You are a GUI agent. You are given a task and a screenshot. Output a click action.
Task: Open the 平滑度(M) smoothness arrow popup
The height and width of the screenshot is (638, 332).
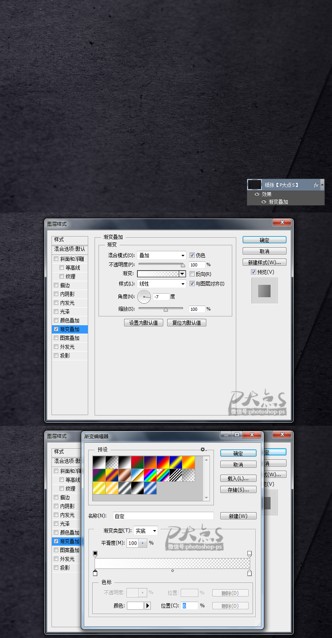[x=143, y=543]
